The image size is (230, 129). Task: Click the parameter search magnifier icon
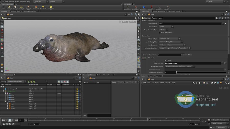[223, 18]
